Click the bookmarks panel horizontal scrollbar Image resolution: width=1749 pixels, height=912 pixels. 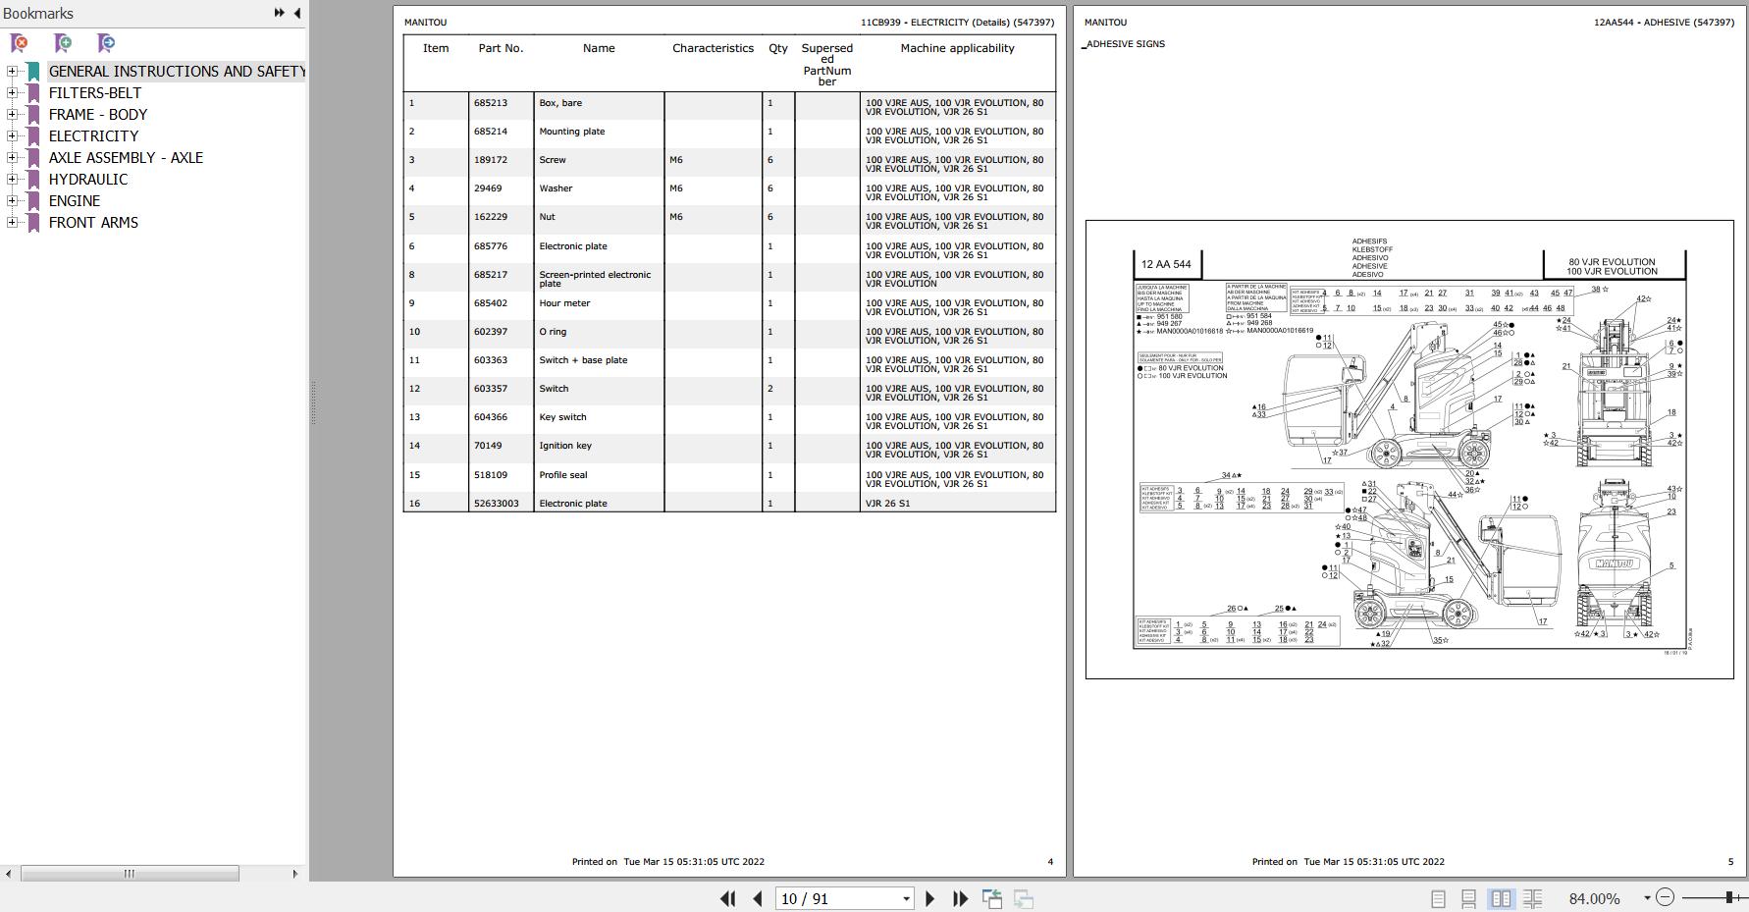130,873
